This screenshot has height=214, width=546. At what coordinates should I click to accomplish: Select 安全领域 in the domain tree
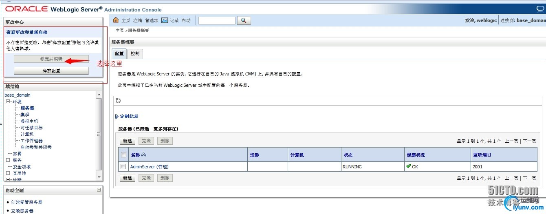point(22,167)
